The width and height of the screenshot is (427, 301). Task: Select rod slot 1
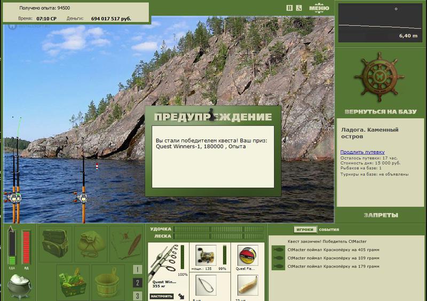click(137, 269)
